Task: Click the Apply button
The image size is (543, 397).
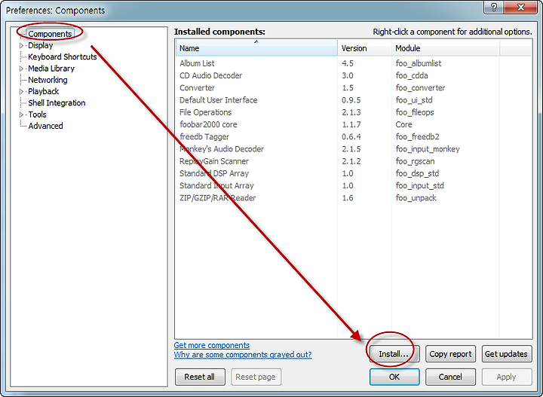Action: point(507,377)
